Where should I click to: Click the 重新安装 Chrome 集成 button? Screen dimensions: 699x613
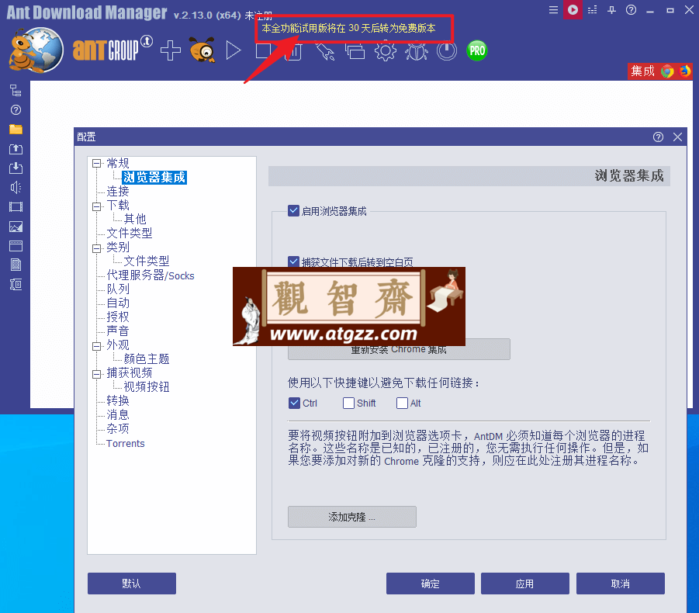[399, 349]
